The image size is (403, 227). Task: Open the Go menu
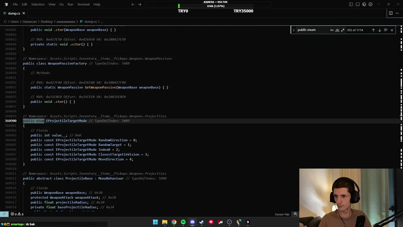(61, 4)
